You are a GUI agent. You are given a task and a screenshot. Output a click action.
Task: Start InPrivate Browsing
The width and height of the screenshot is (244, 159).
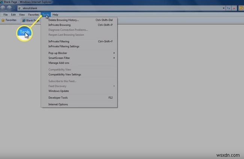pos(79,25)
